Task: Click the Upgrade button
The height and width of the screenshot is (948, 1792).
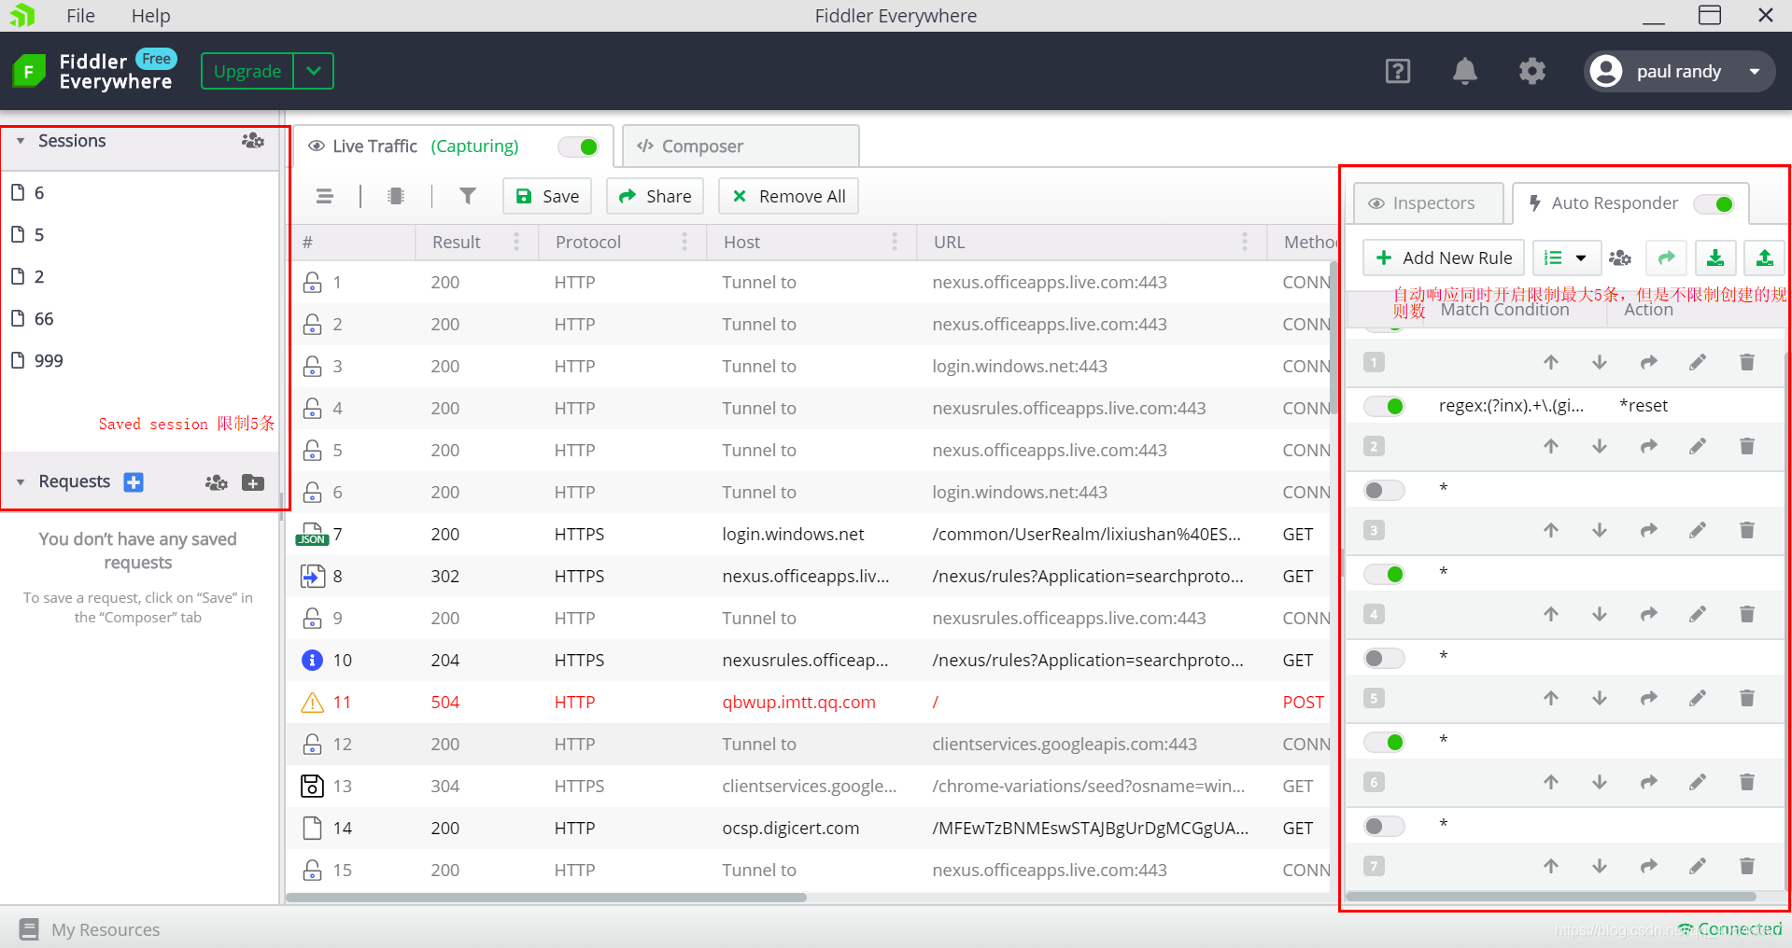Action: click(x=247, y=71)
